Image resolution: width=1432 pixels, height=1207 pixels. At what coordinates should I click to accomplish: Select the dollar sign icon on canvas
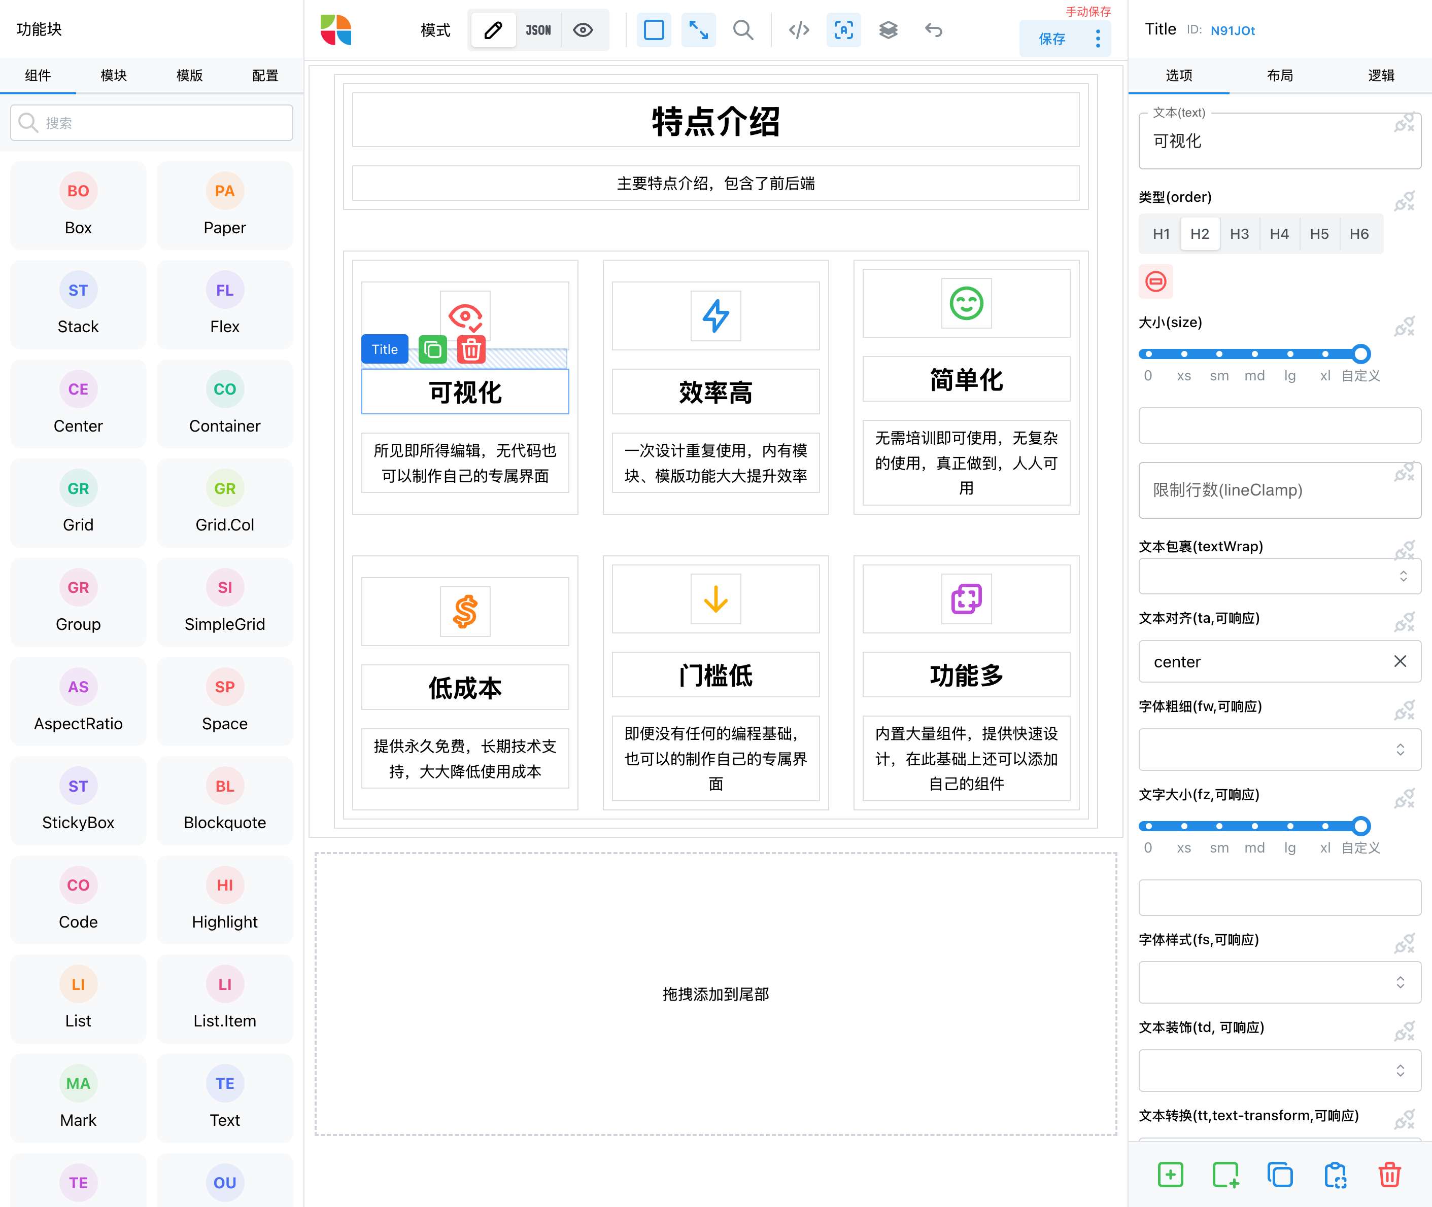tap(465, 611)
